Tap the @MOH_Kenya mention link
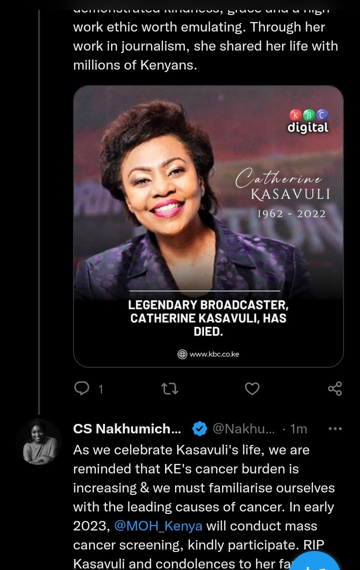Screen dimensions: 360x570 coord(158,526)
